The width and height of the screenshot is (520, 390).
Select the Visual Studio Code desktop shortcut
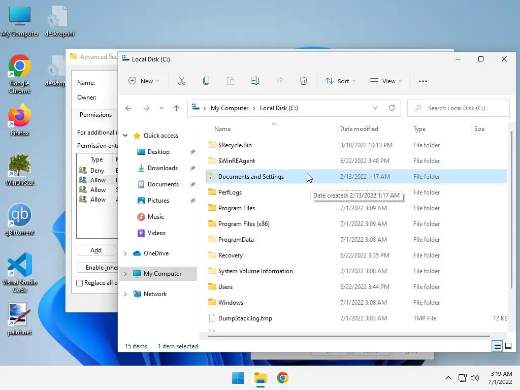(x=20, y=273)
